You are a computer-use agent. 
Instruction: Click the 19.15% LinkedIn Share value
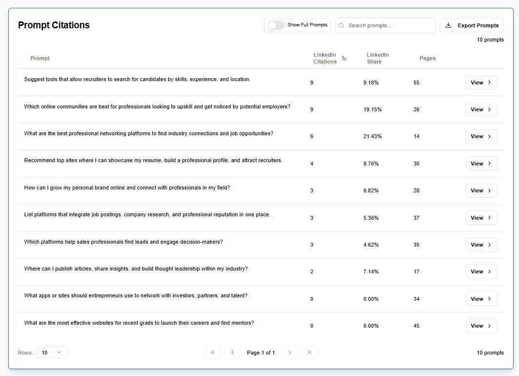373,109
